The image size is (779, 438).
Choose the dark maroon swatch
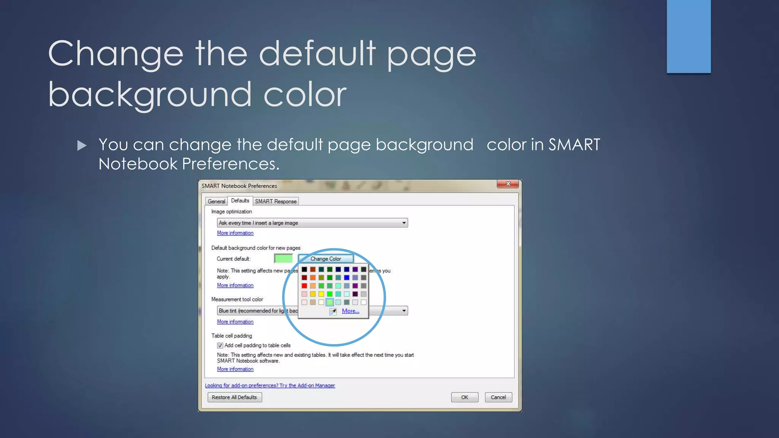tap(304, 278)
